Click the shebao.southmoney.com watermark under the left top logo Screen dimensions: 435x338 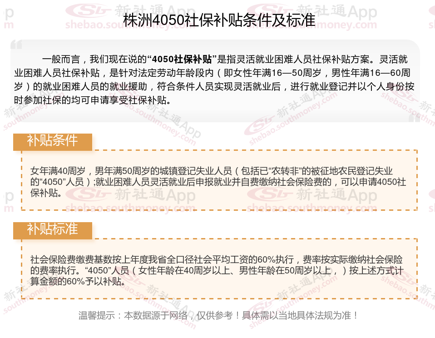point(130,25)
